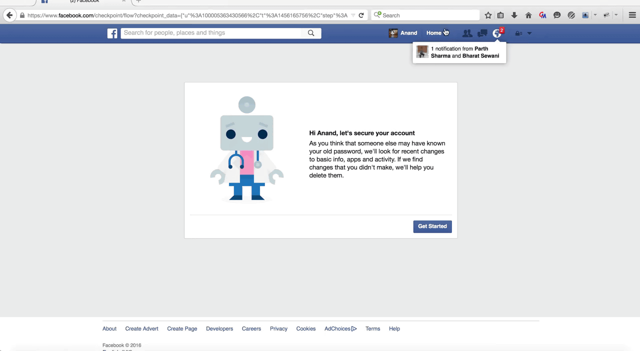This screenshot has width=640, height=351.
Task: Bookmark this page with the star icon
Action: coord(488,15)
